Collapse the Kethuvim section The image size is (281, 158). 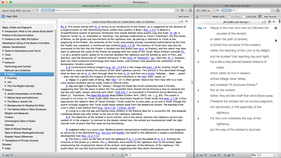3,62
